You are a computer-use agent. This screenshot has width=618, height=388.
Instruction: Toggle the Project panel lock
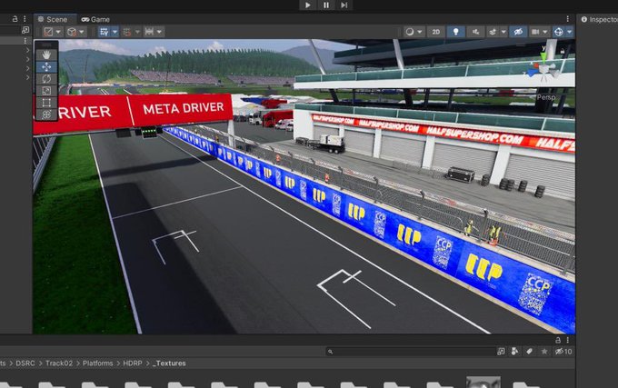click(x=558, y=340)
